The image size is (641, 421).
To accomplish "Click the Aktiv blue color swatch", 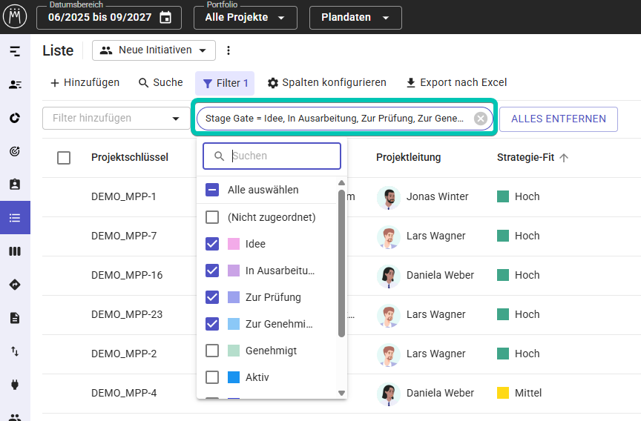I will (x=234, y=377).
